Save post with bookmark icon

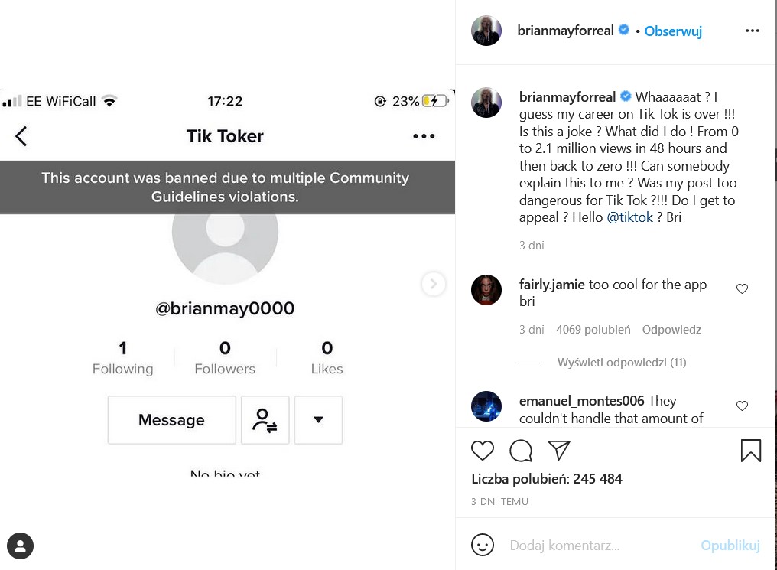tap(751, 451)
